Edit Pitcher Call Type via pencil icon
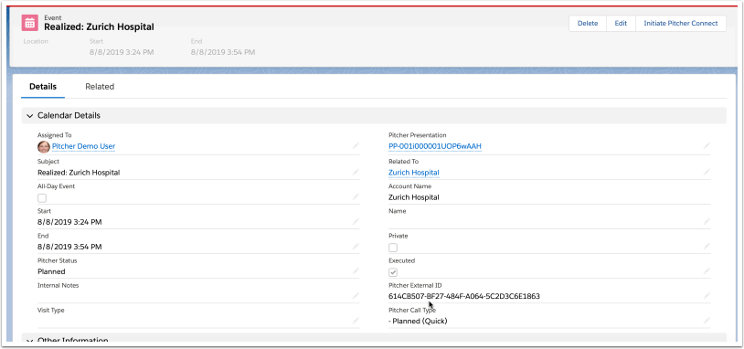This screenshot has width=744, height=349. [707, 321]
